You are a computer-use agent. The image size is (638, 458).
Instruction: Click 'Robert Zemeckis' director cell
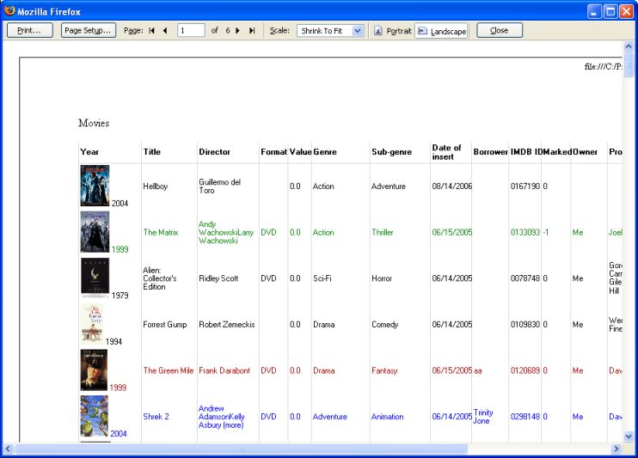pyautogui.click(x=227, y=325)
